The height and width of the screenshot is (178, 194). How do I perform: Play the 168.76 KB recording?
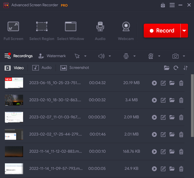tap(154, 152)
